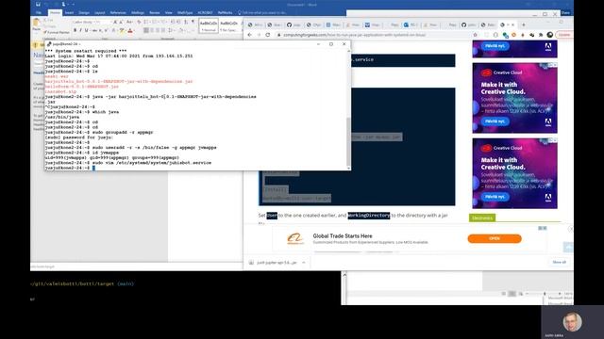Open the PuTTY icon menu in terminal title

pos(49,44)
